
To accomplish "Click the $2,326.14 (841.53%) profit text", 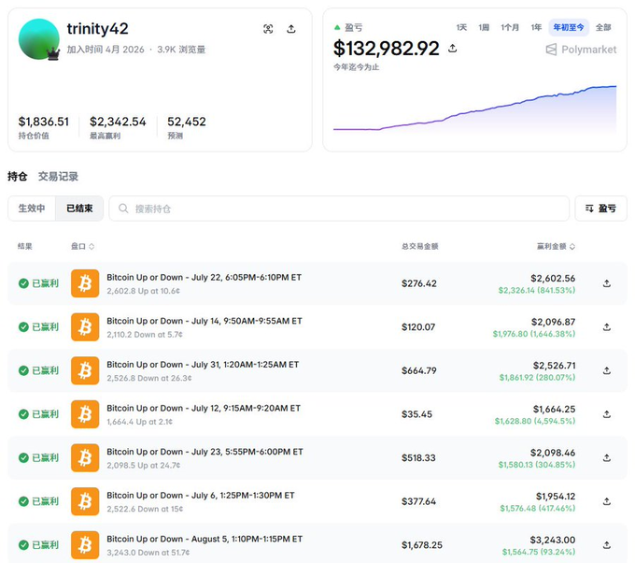I will 537,291.
